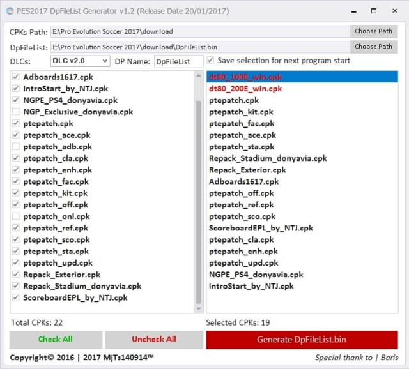Select ptepatch_sco.cpk in the right list

[x=302, y=216]
